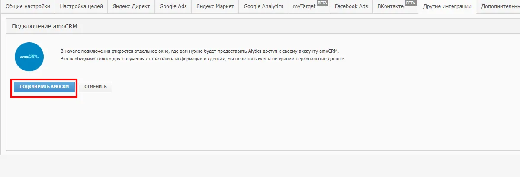Select the Другие интеграции tab

click(x=447, y=7)
